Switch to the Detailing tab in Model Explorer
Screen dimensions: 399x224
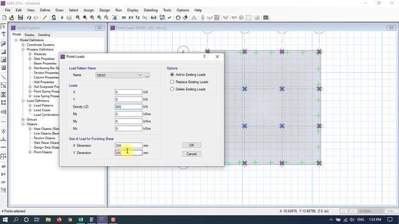[44, 35]
